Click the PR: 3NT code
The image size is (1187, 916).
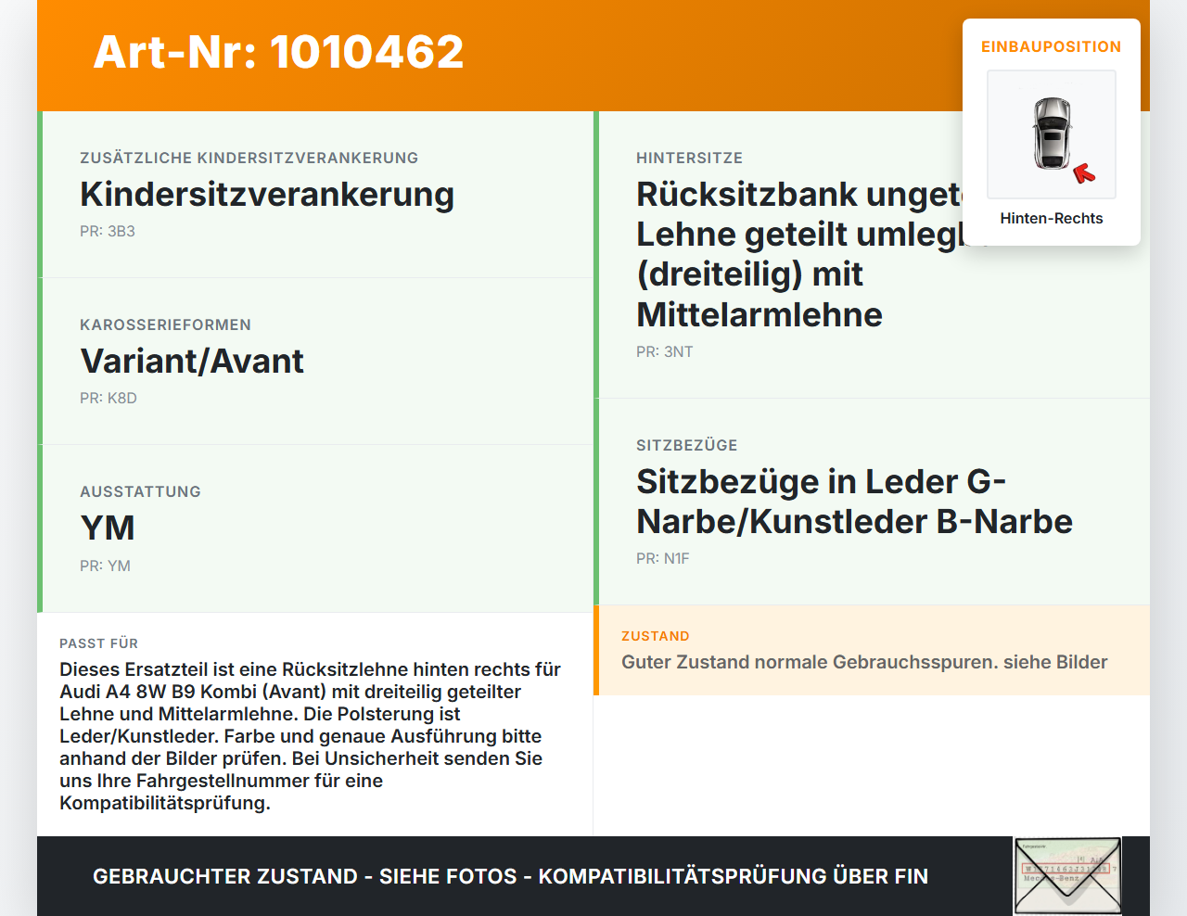[x=665, y=352]
